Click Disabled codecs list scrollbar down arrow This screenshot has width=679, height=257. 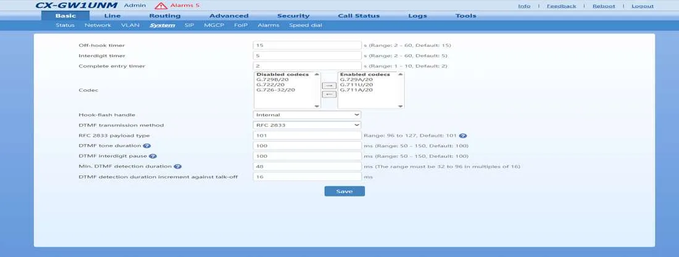pyautogui.click(x=317, y=106)
